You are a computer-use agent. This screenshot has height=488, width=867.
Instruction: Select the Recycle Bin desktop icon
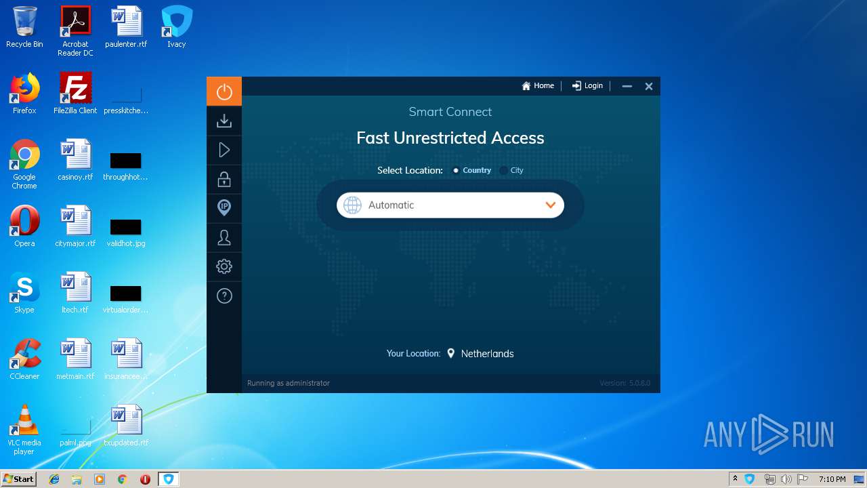click(24, 28)
